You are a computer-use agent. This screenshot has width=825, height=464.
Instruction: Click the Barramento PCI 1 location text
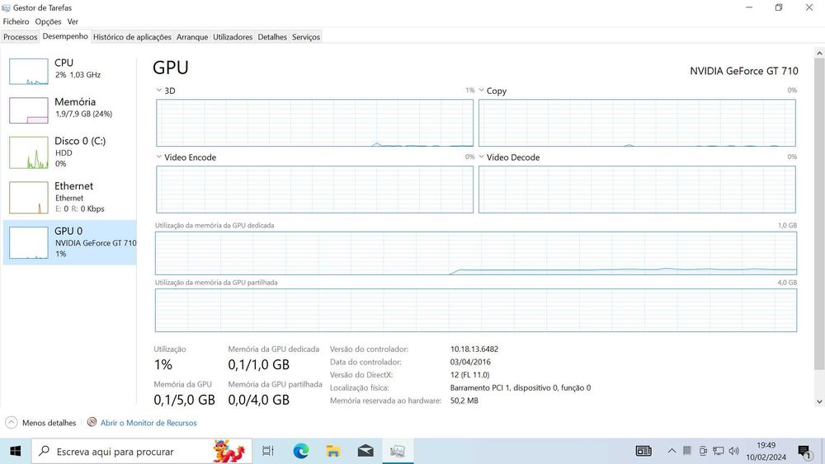coord(521,388)
